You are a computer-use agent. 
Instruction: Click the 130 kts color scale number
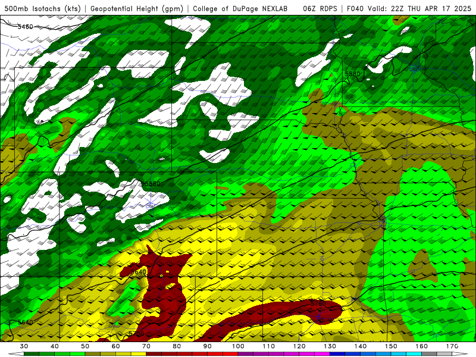coord(330,346)
